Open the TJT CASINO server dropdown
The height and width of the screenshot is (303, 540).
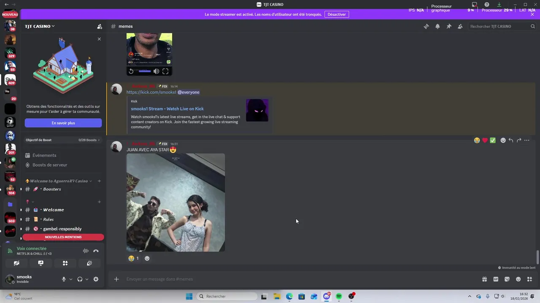[x=40, y=26]
